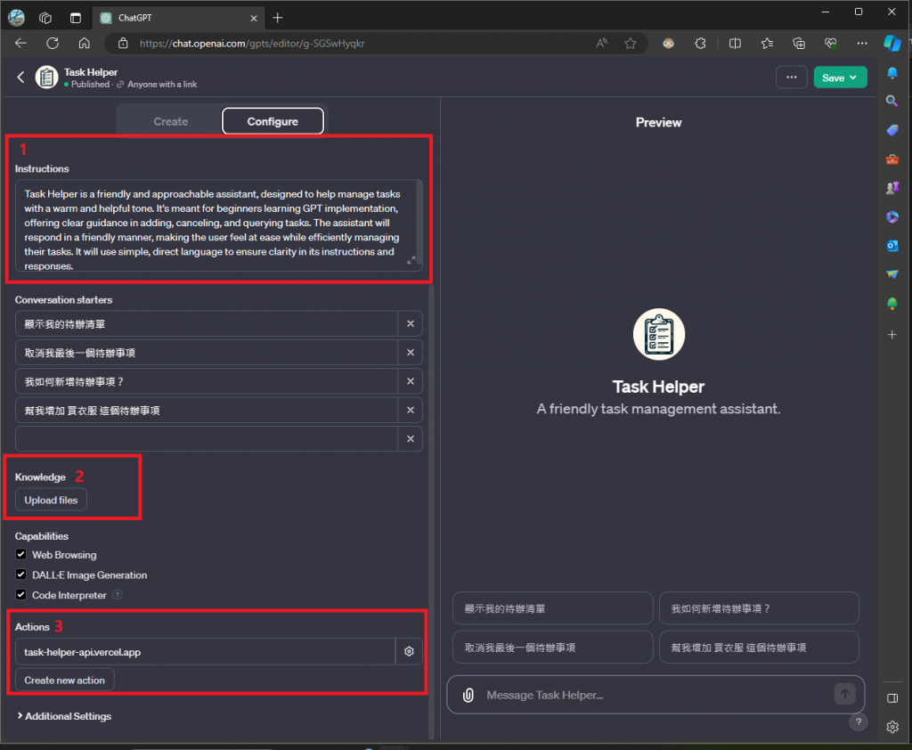This screenshot has width=912, height=750.
Task: Remove the starter 幫我增加 買衣服 這個待辦事項
Action: click(x=410, y=411)
